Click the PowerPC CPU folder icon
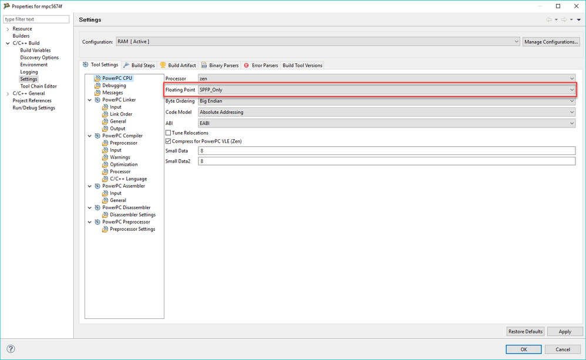Screen dimensions: 586x360 tap(97, 79)
